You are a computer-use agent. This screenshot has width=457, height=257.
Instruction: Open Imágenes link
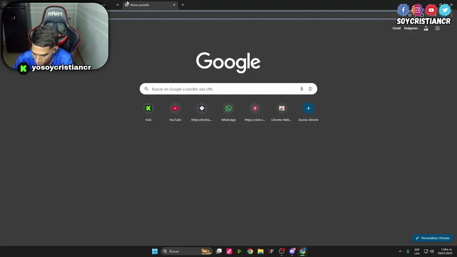tap(411, 28)
